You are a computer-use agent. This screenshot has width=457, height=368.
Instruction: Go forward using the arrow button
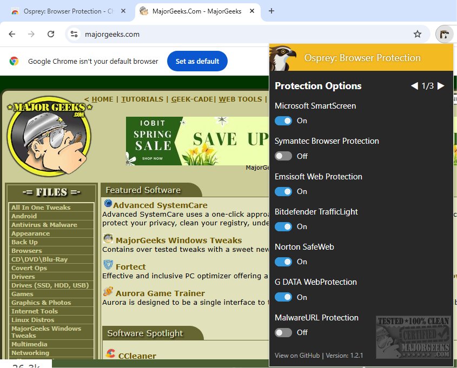31,34
